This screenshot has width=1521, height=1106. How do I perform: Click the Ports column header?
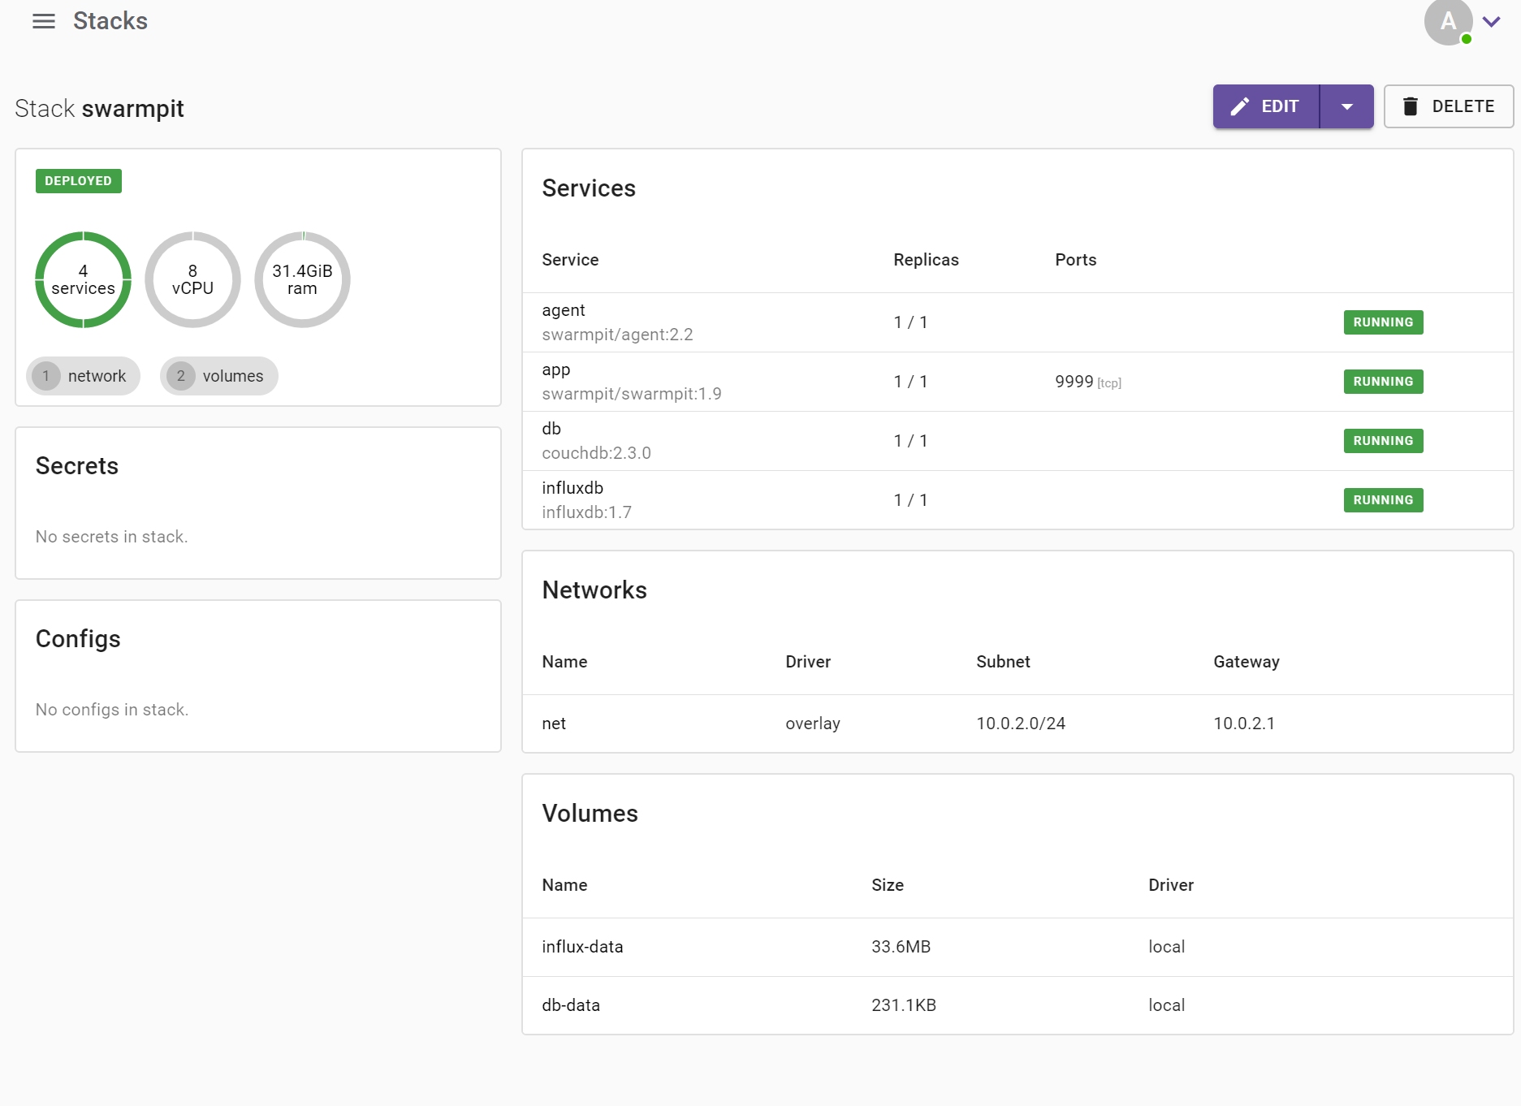[x=1075, y=260]
